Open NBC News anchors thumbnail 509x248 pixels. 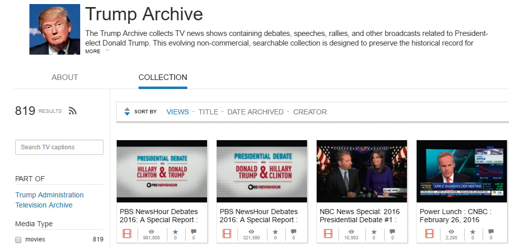pyautogui.click(x=362, y=171)
